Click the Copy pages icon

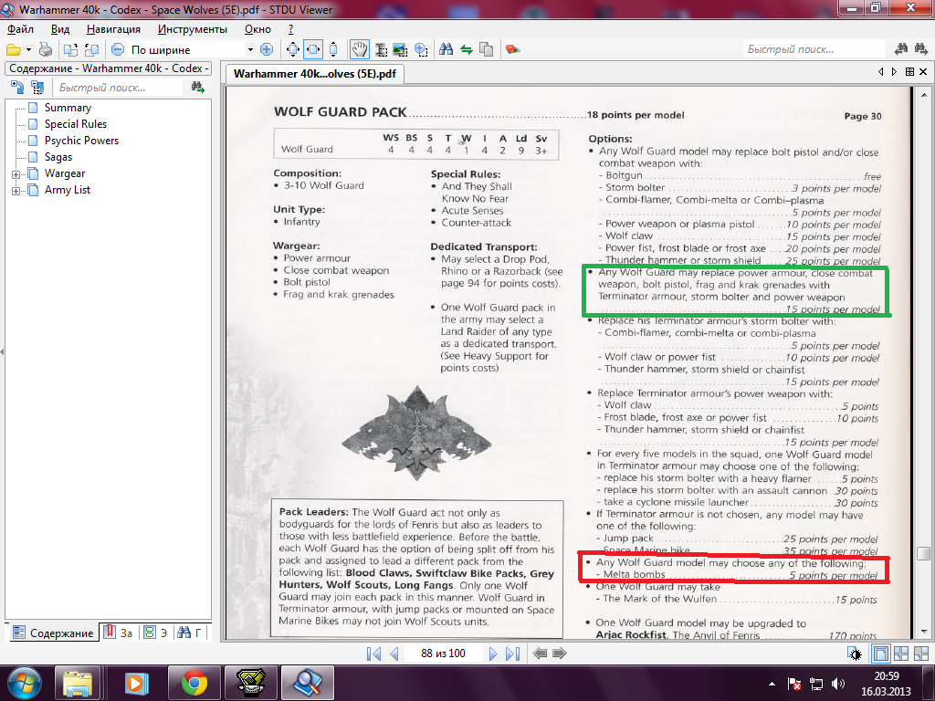[487, 50]
